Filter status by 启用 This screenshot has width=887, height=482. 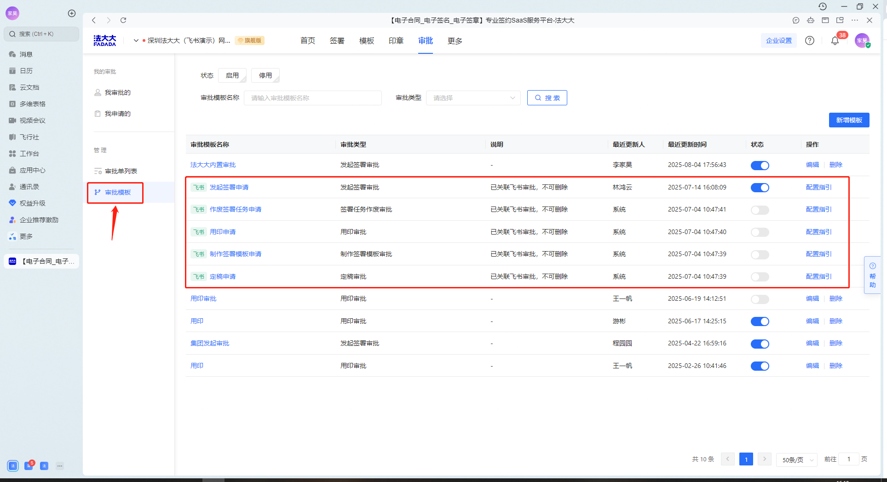click(232, 75)
